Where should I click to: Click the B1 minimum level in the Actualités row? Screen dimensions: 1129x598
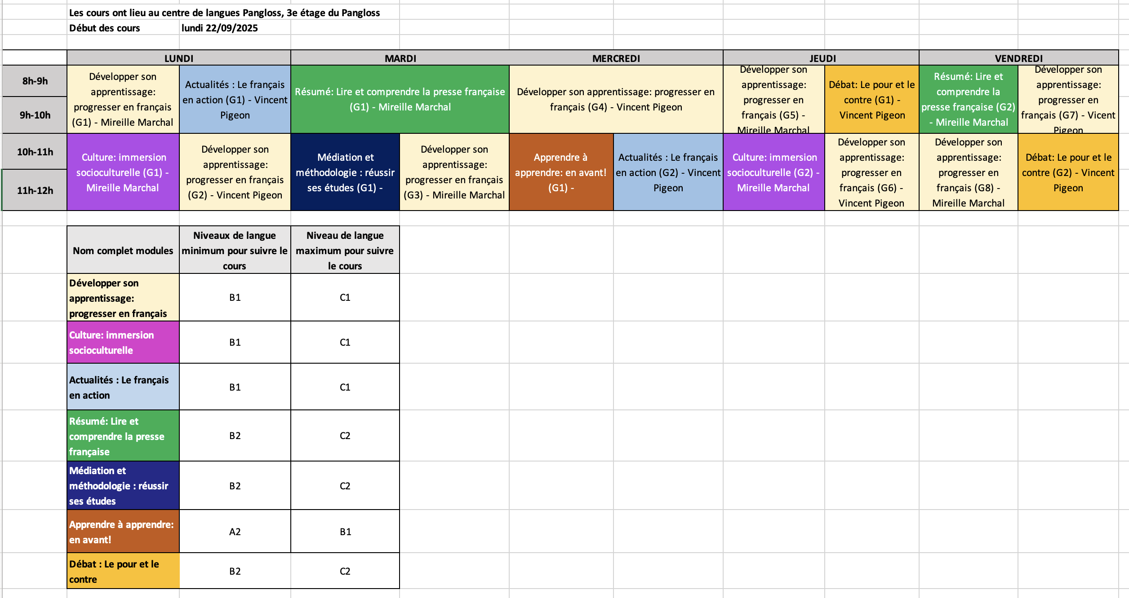pos(235,387)
